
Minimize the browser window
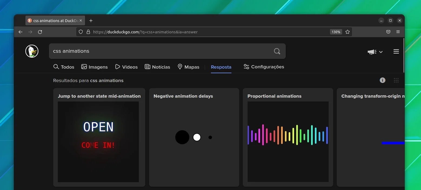point(381,20)
